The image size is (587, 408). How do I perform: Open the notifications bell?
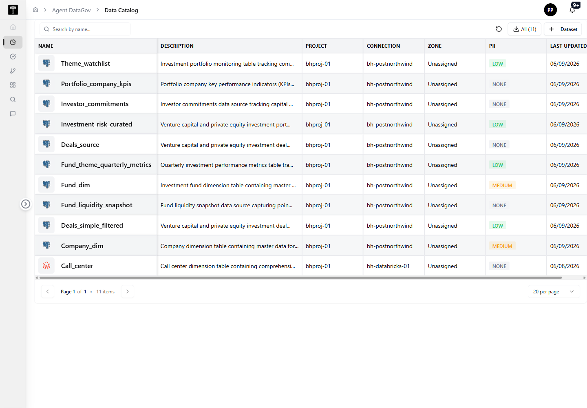pyautogui.click(x=573, y=10)
